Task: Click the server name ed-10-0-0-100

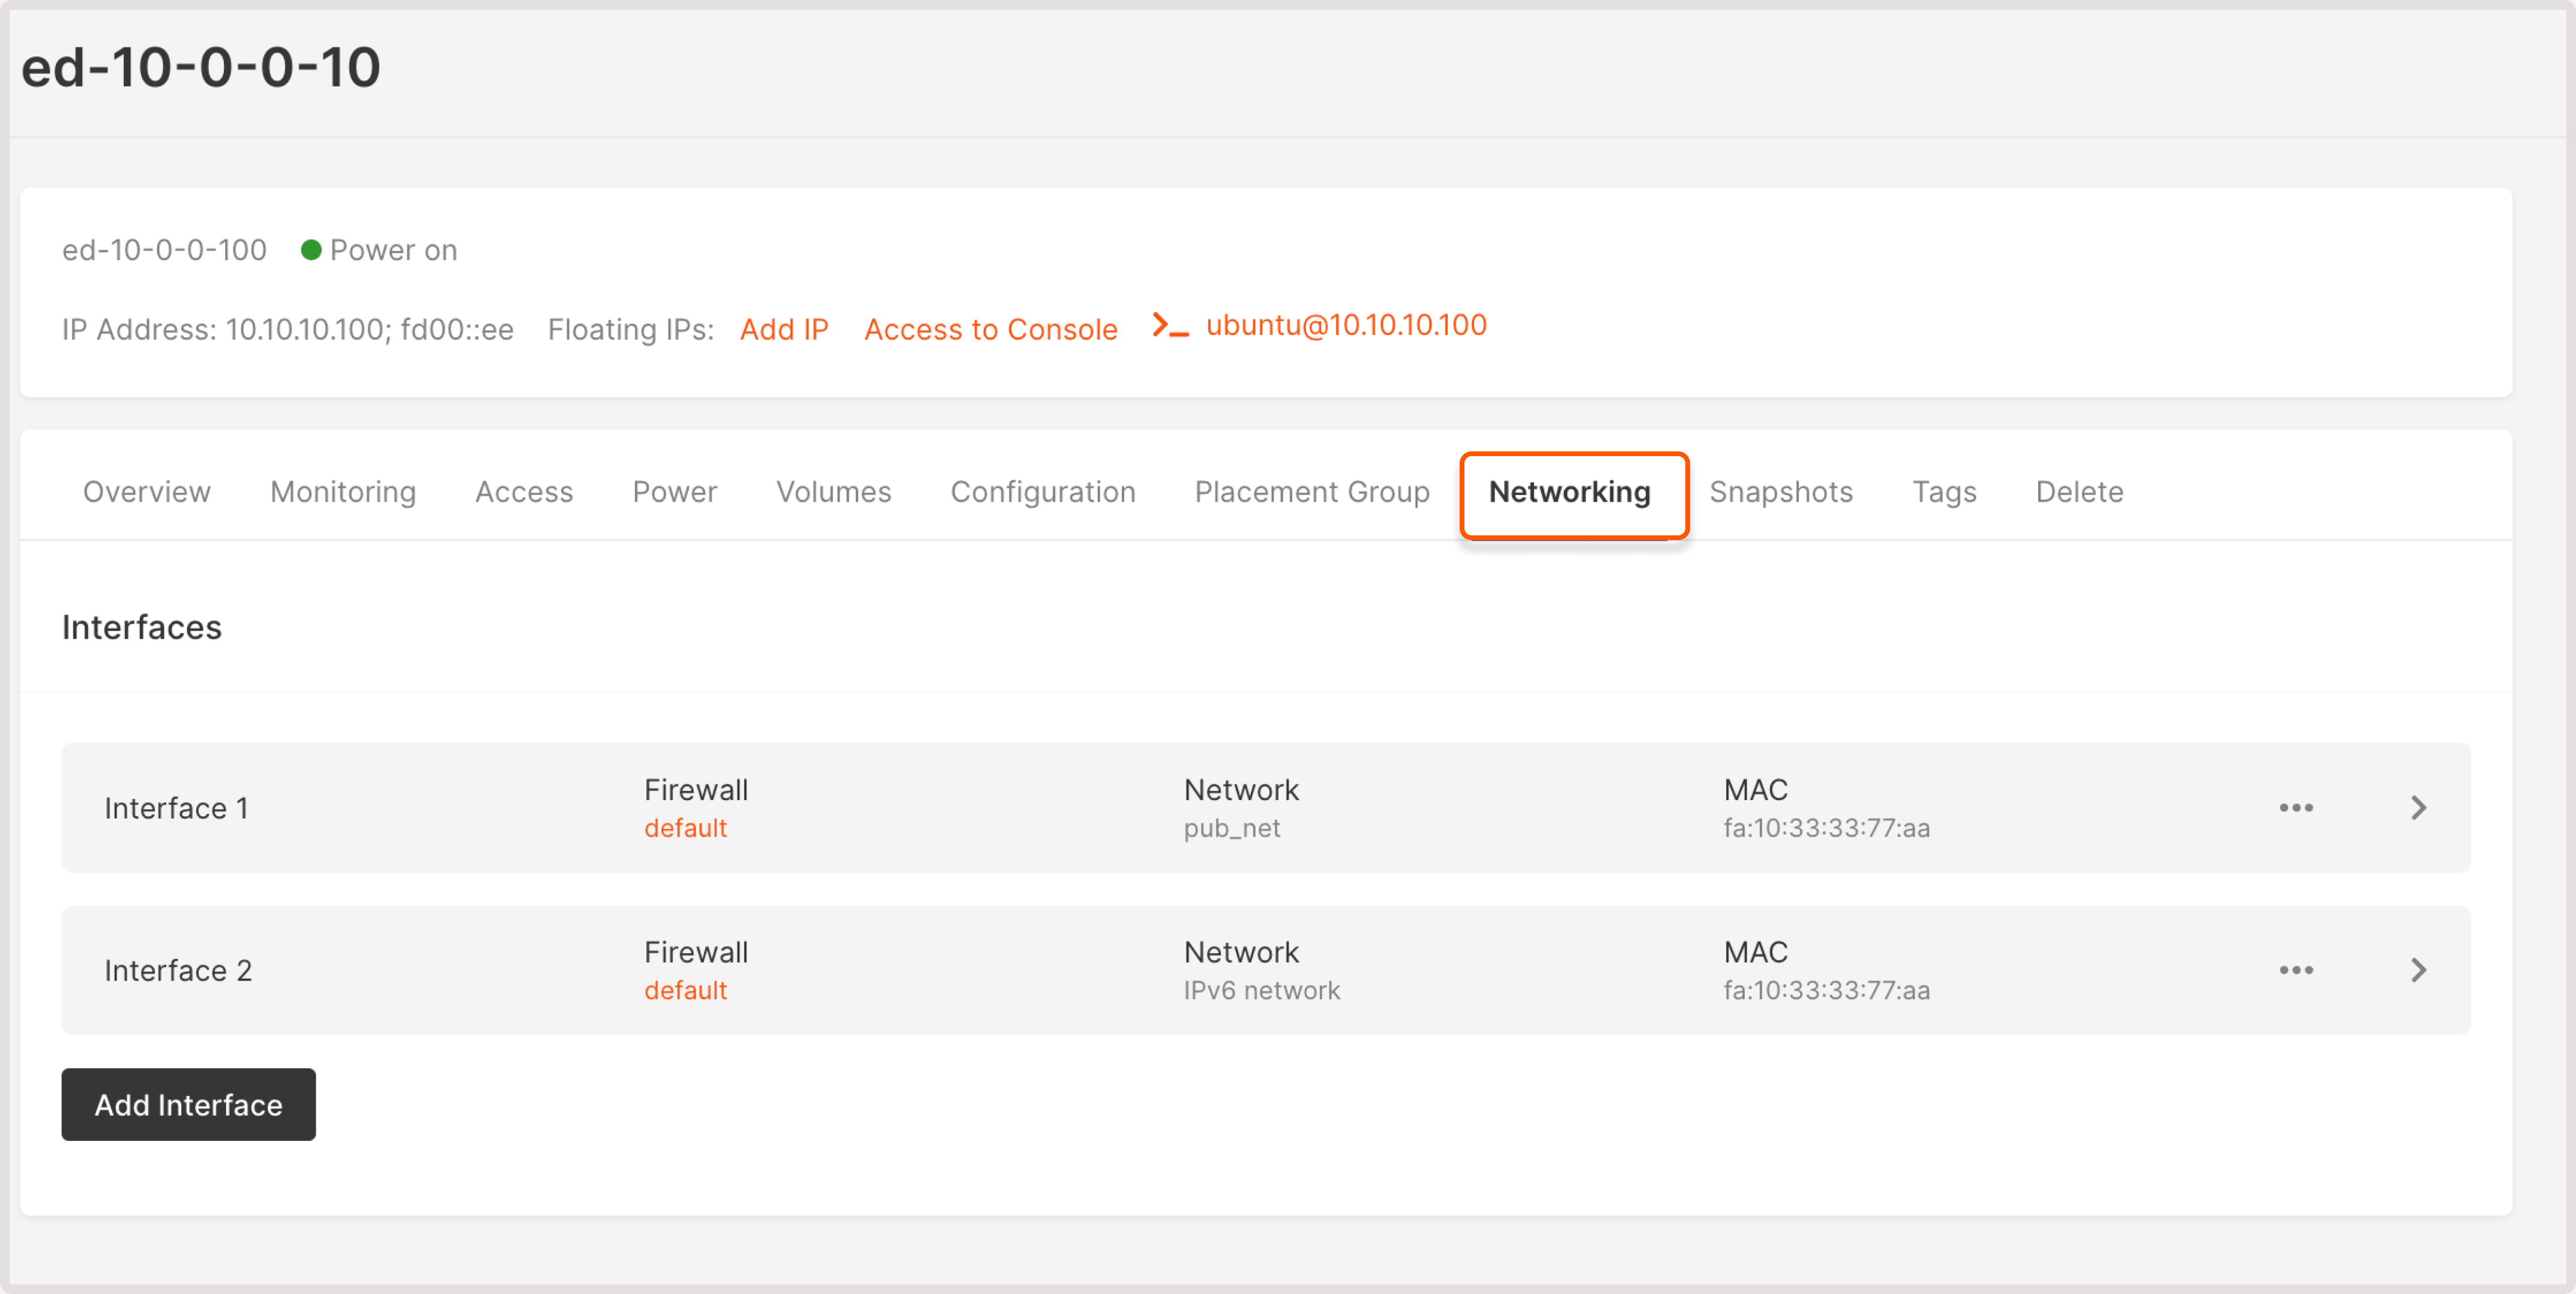Action: (164, 249)
